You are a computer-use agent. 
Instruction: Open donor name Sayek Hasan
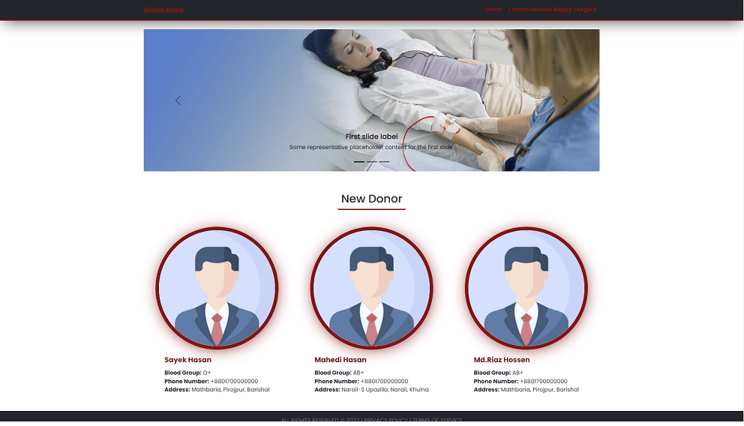point(187,360)
